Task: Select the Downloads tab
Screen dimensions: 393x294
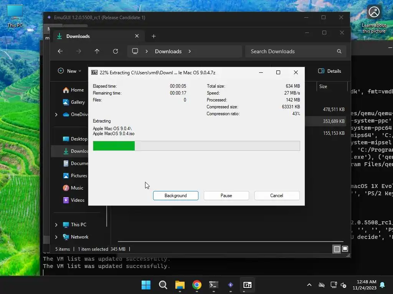Action: point(98,36)
